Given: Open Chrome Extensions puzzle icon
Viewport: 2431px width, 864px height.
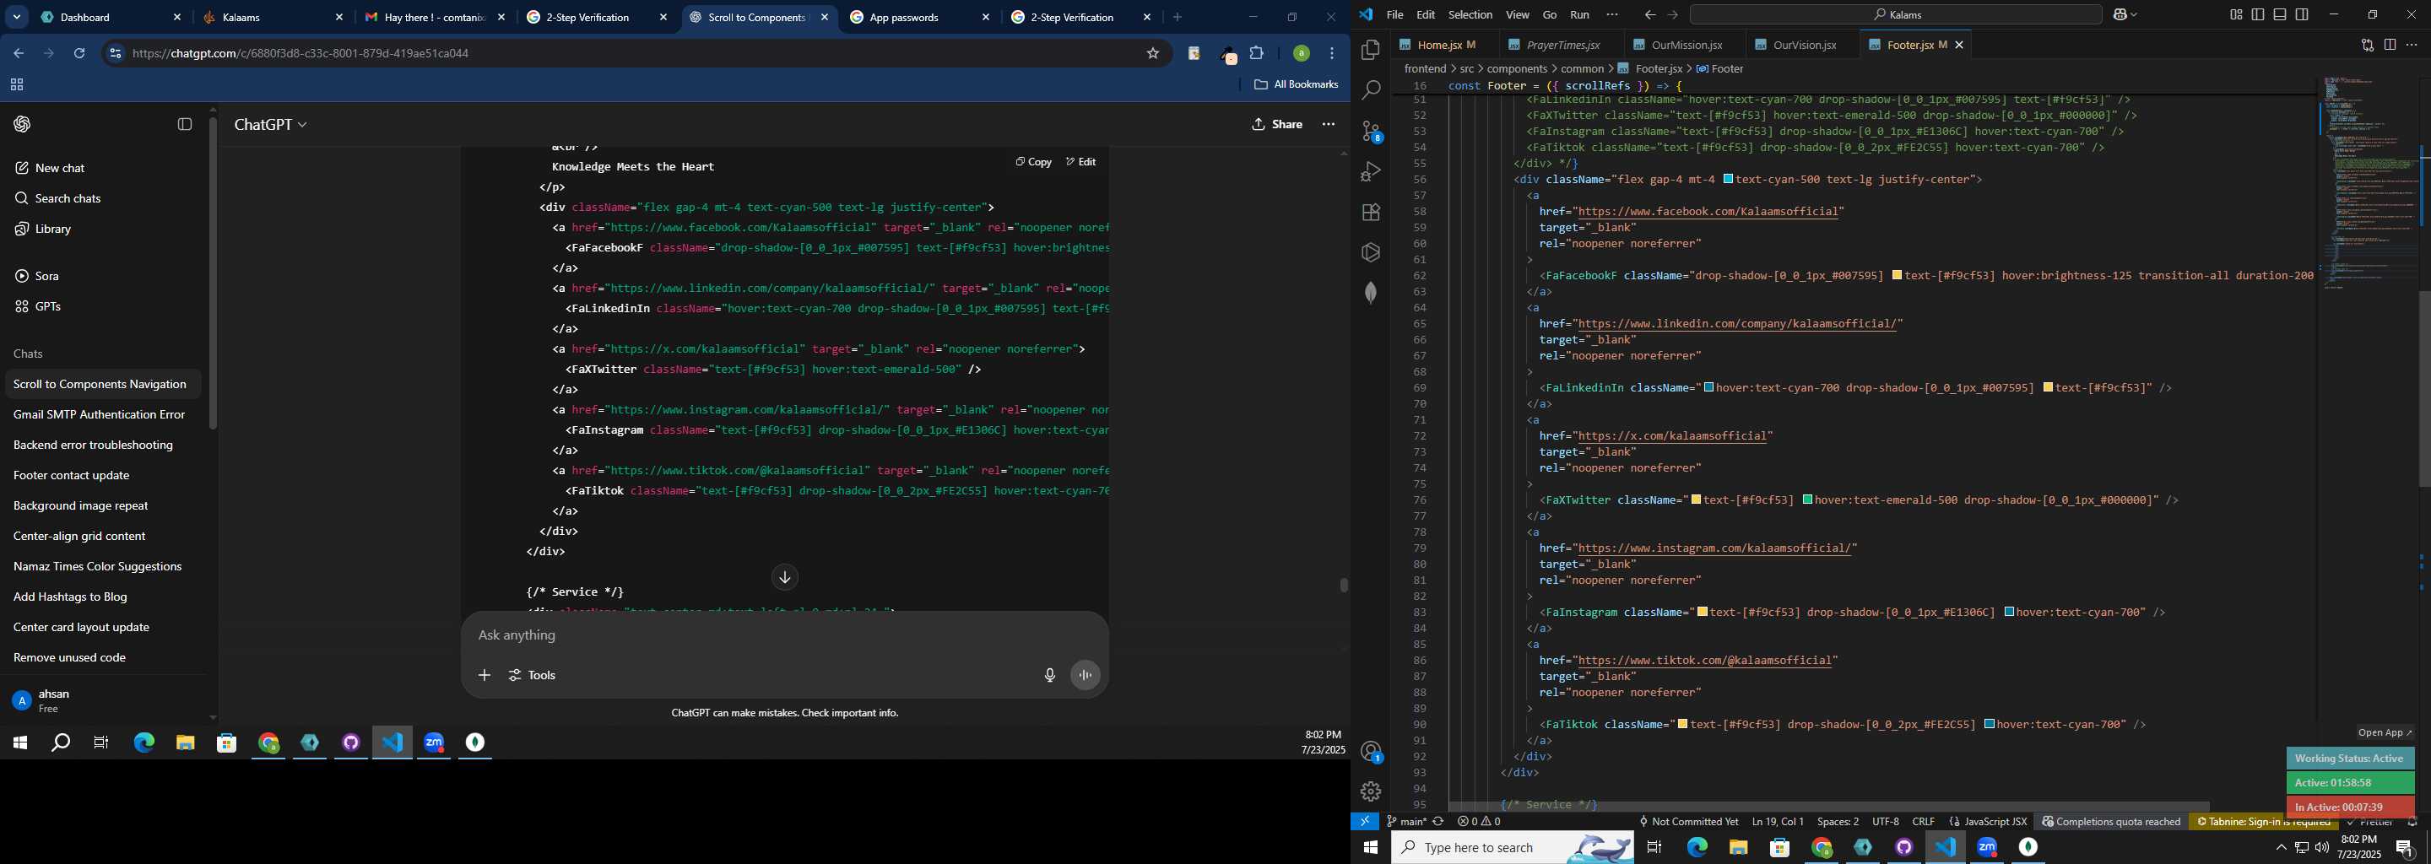Looking at the screenshot, I should (1256, 54).
